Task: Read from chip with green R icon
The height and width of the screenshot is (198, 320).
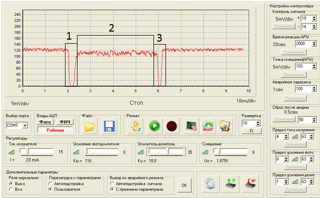Action: (230, 183)
